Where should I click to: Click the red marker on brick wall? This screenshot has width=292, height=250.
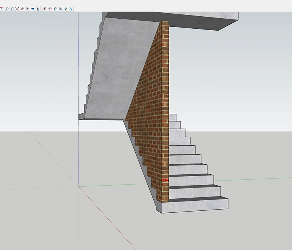pyautogui.click(x=165, y=180)
